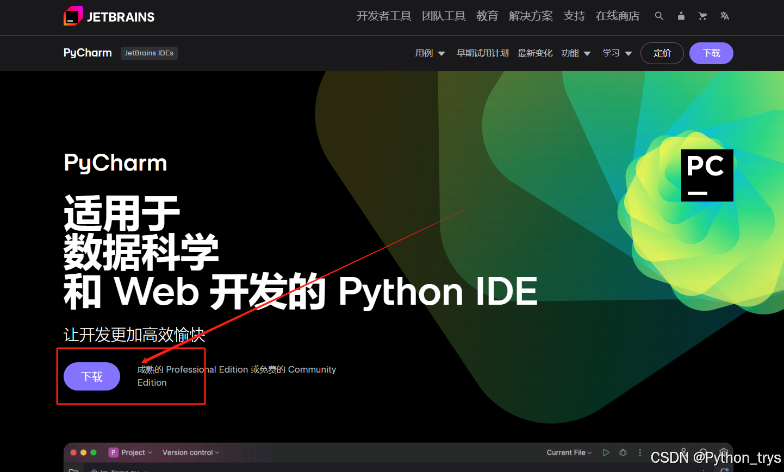This screenshot has height=472, width=784.
Task: Open the Current File run configuration dropdown
Action: click(x=569, y=452)
